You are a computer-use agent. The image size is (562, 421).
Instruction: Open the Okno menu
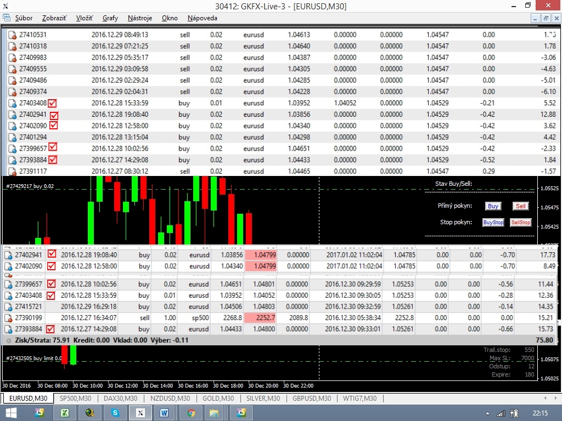coord(170,18)
